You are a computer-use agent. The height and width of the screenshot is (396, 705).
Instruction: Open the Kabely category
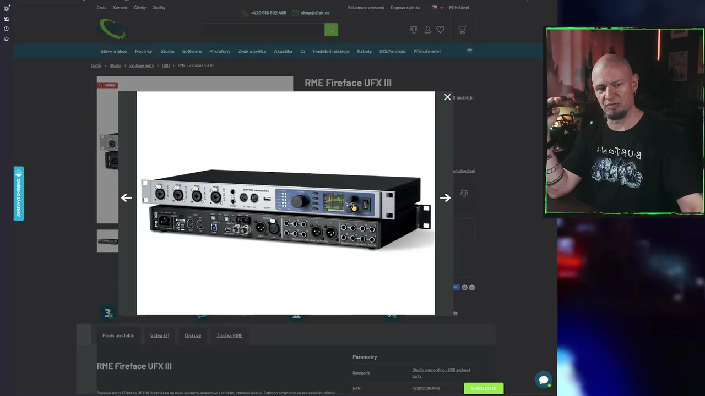point(365,51)
